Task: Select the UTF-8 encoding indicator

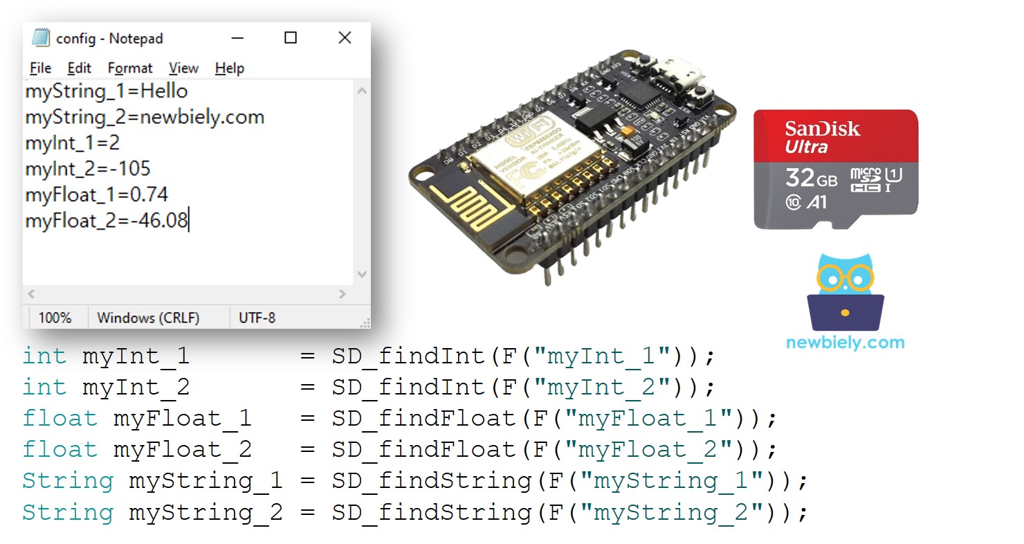Action: [x=257, y=318]
